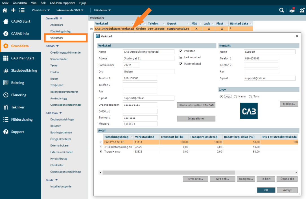Click the Nya deb... button
The height and width of the screenshot is (199, 306).
(222, 179)
